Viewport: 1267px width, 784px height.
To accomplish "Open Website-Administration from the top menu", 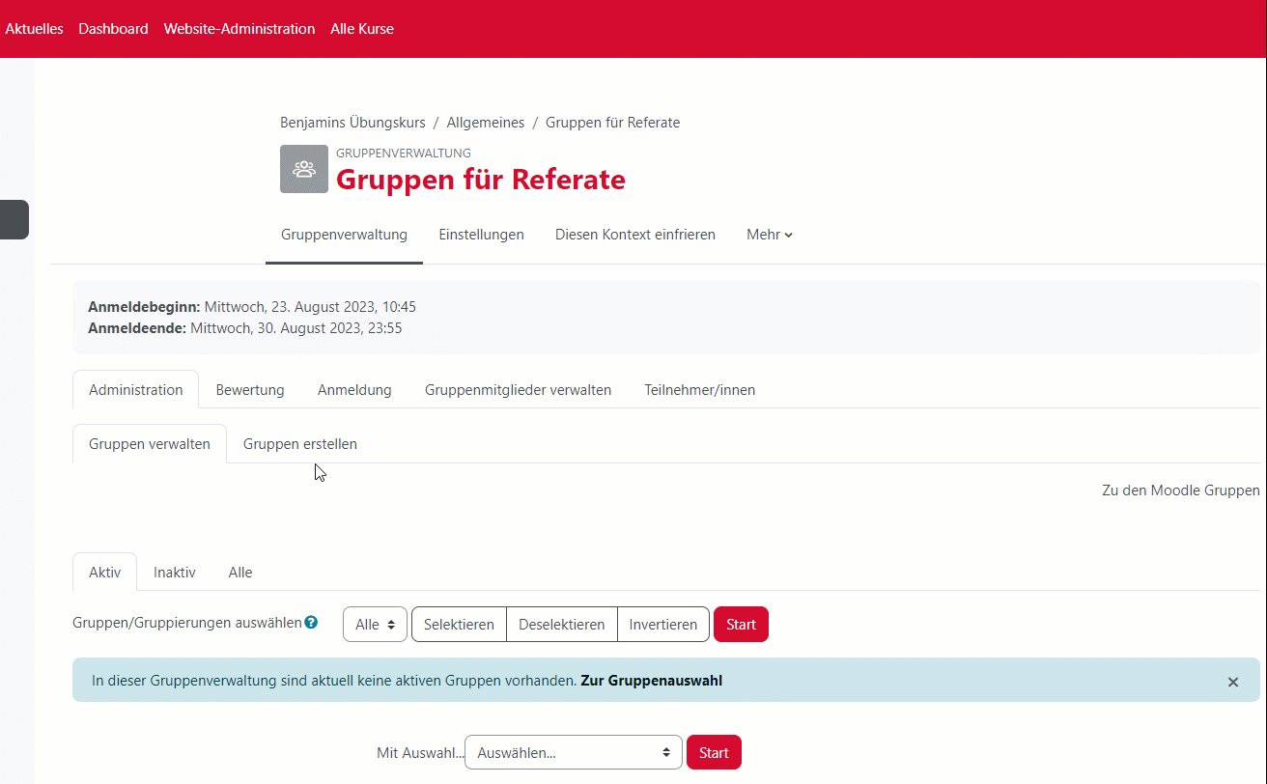I will point(239,28).
